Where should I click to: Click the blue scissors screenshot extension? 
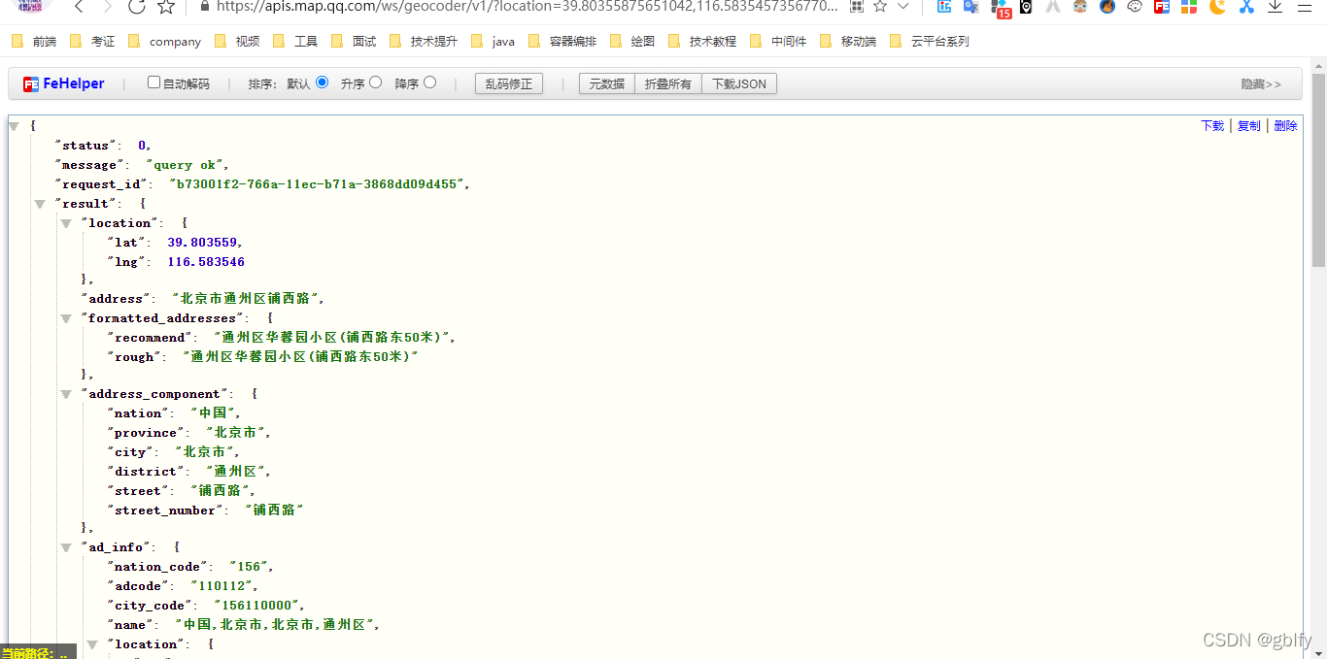pyautogui.click(x=1246, y=6)
